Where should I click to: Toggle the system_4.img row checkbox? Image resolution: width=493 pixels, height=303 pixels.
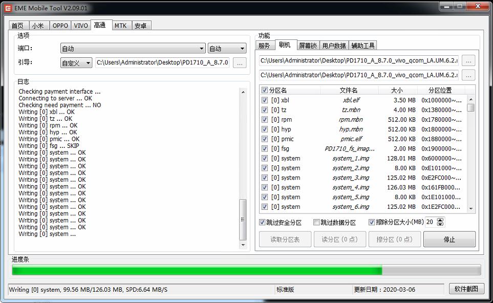point(265,187)
